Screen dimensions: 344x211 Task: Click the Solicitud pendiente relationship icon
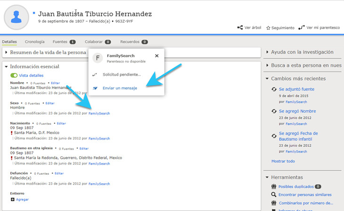point(95,75)
